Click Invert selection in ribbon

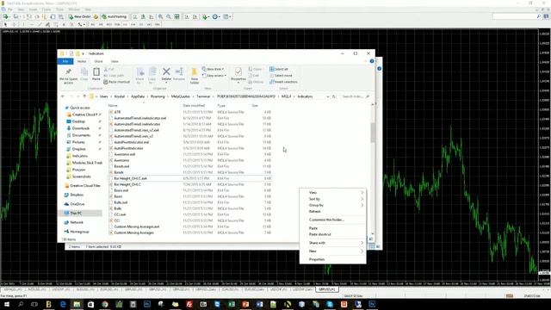[x=283, y=82]
